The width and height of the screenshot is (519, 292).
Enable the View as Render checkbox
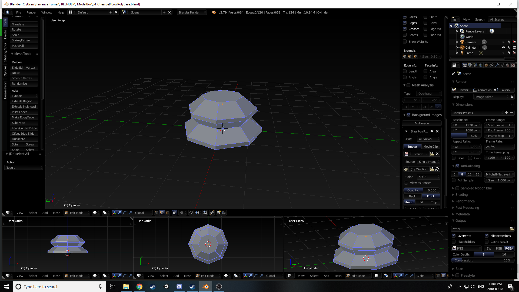pyautogui.click(x=406, y=182)
